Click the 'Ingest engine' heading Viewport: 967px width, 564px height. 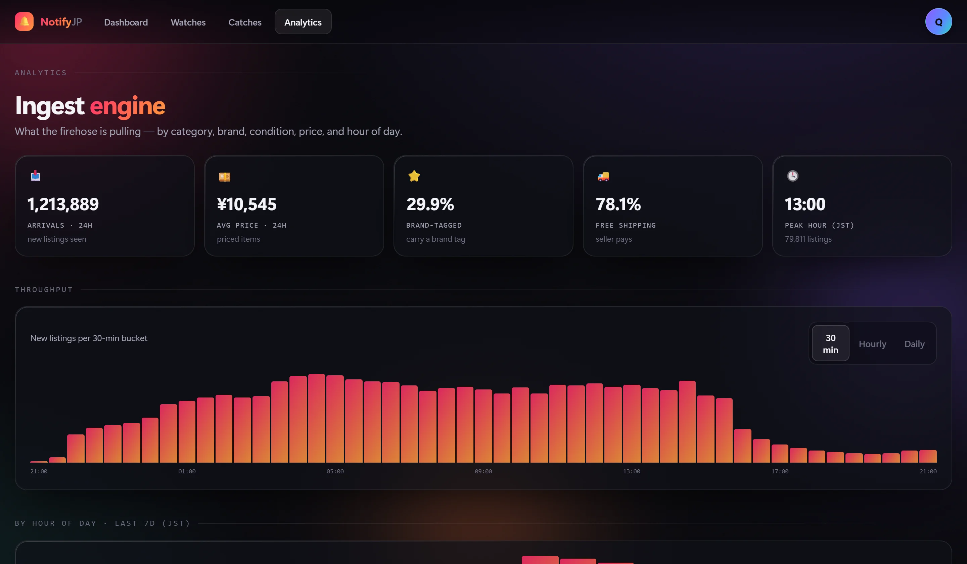click(x=90, y=106)
